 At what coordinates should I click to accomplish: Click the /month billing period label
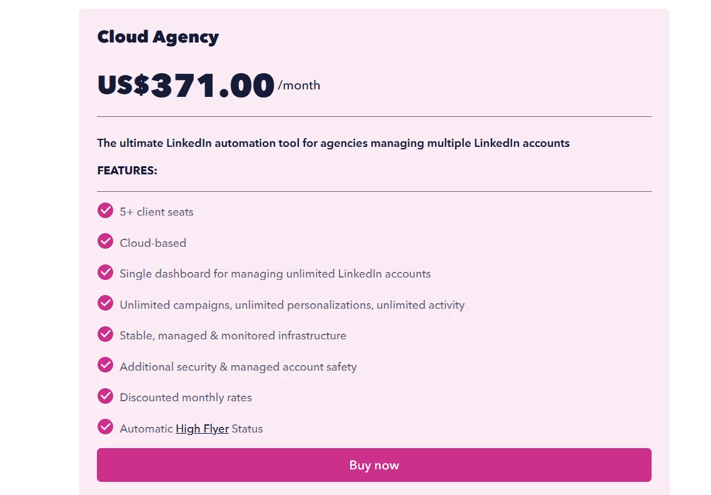299,86
